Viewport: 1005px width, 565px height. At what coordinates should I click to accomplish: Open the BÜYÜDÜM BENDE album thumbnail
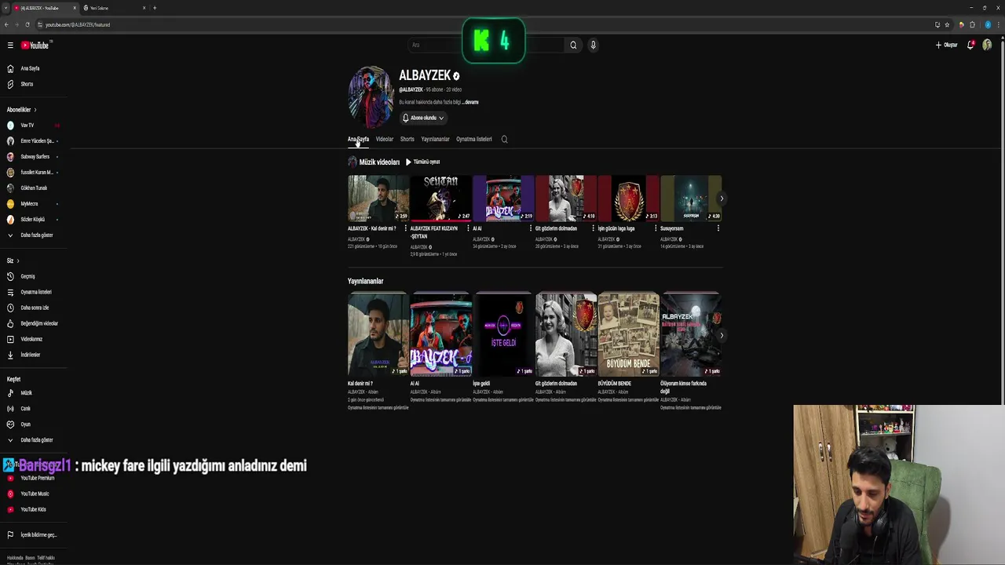[x=628, y=334]
